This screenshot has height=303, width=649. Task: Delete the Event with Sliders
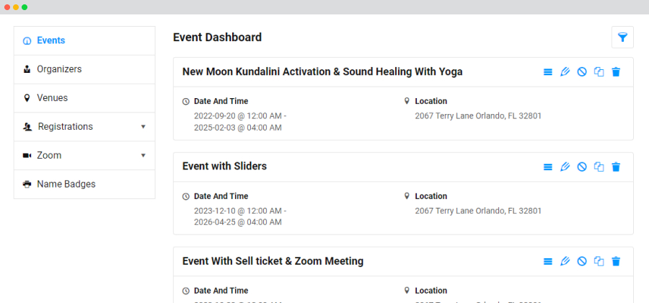617,167
